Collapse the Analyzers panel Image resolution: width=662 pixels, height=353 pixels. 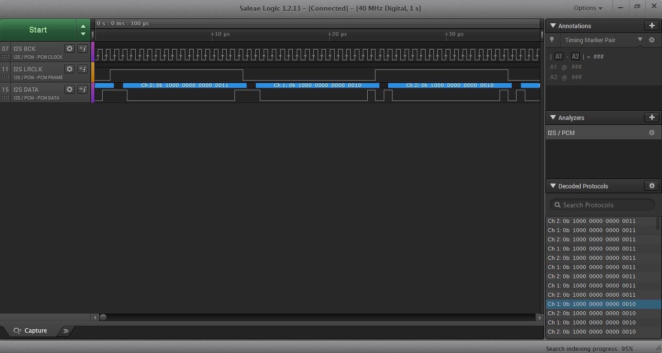click(x=553, y=118)
